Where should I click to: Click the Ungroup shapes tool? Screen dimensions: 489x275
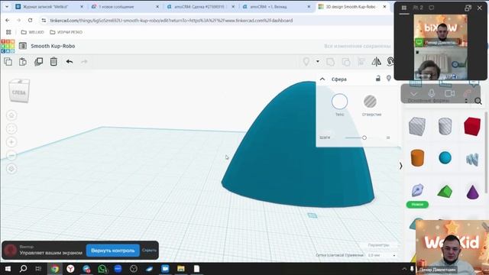tap(346, 62)
